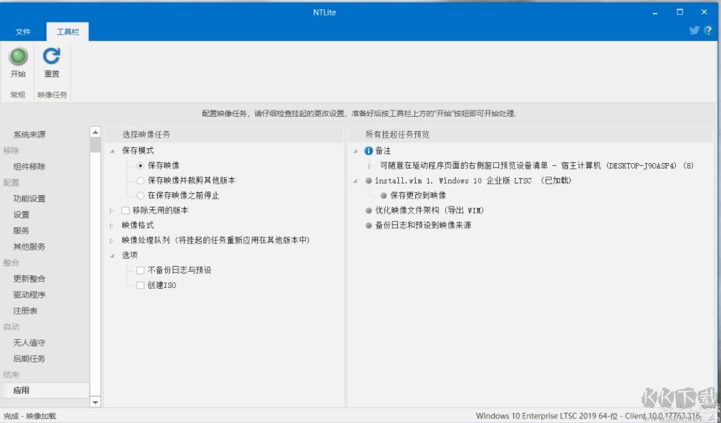This screenshot has width=721, height=423.
Task: Click 应用 in the left sidebar
Action: coord(22,390)
